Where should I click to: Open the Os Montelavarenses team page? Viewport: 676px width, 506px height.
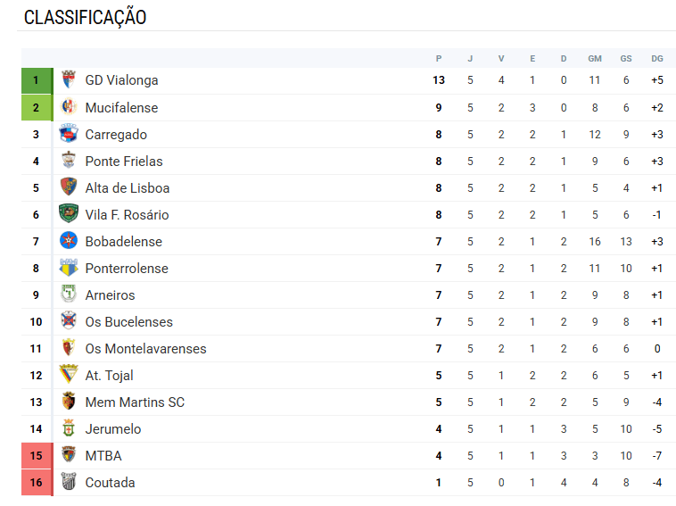pyautogui.click(x=145, y=349)
